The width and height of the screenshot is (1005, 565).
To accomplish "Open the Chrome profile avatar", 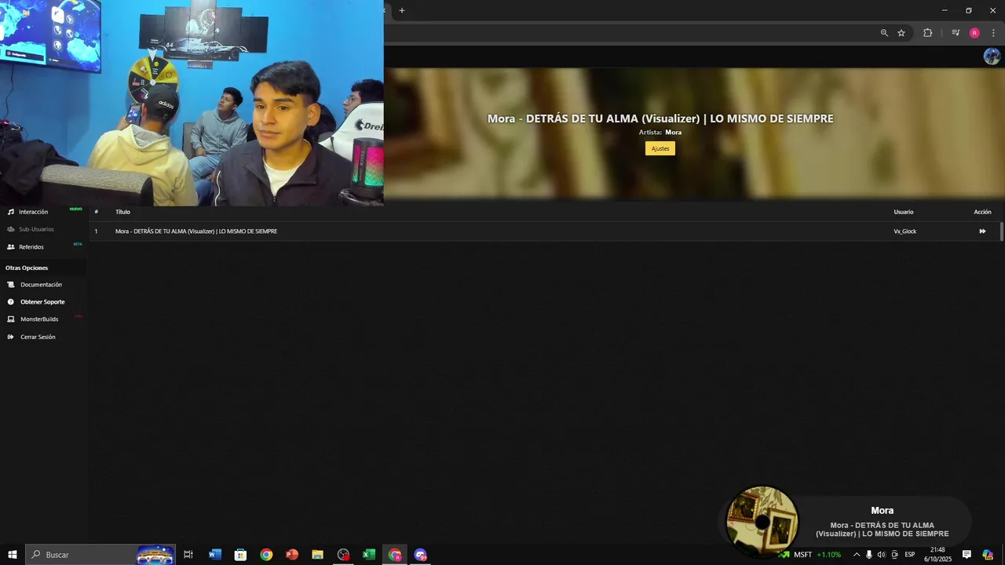I will (x=974, y=33).
